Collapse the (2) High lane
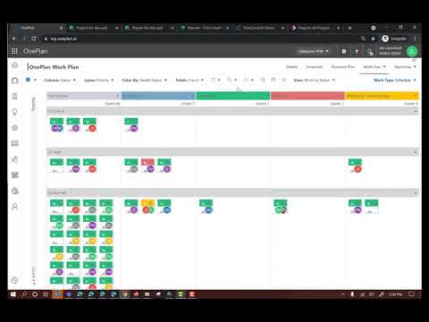This screenshot has width=429, height=322. (x=416, y=152)
